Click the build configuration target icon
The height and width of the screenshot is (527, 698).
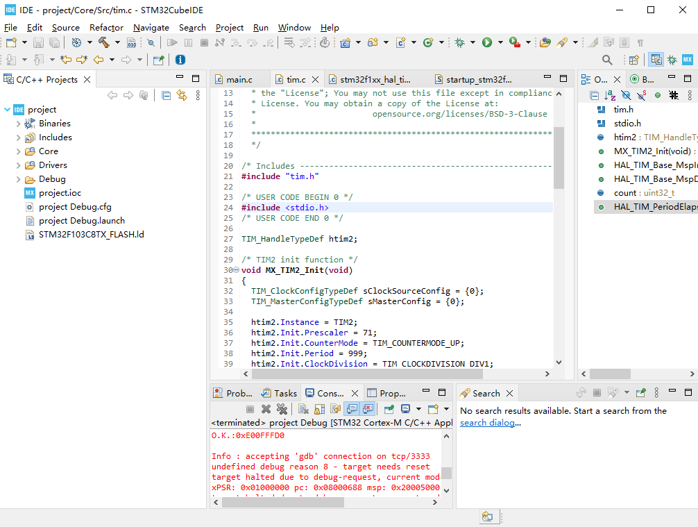76,43
